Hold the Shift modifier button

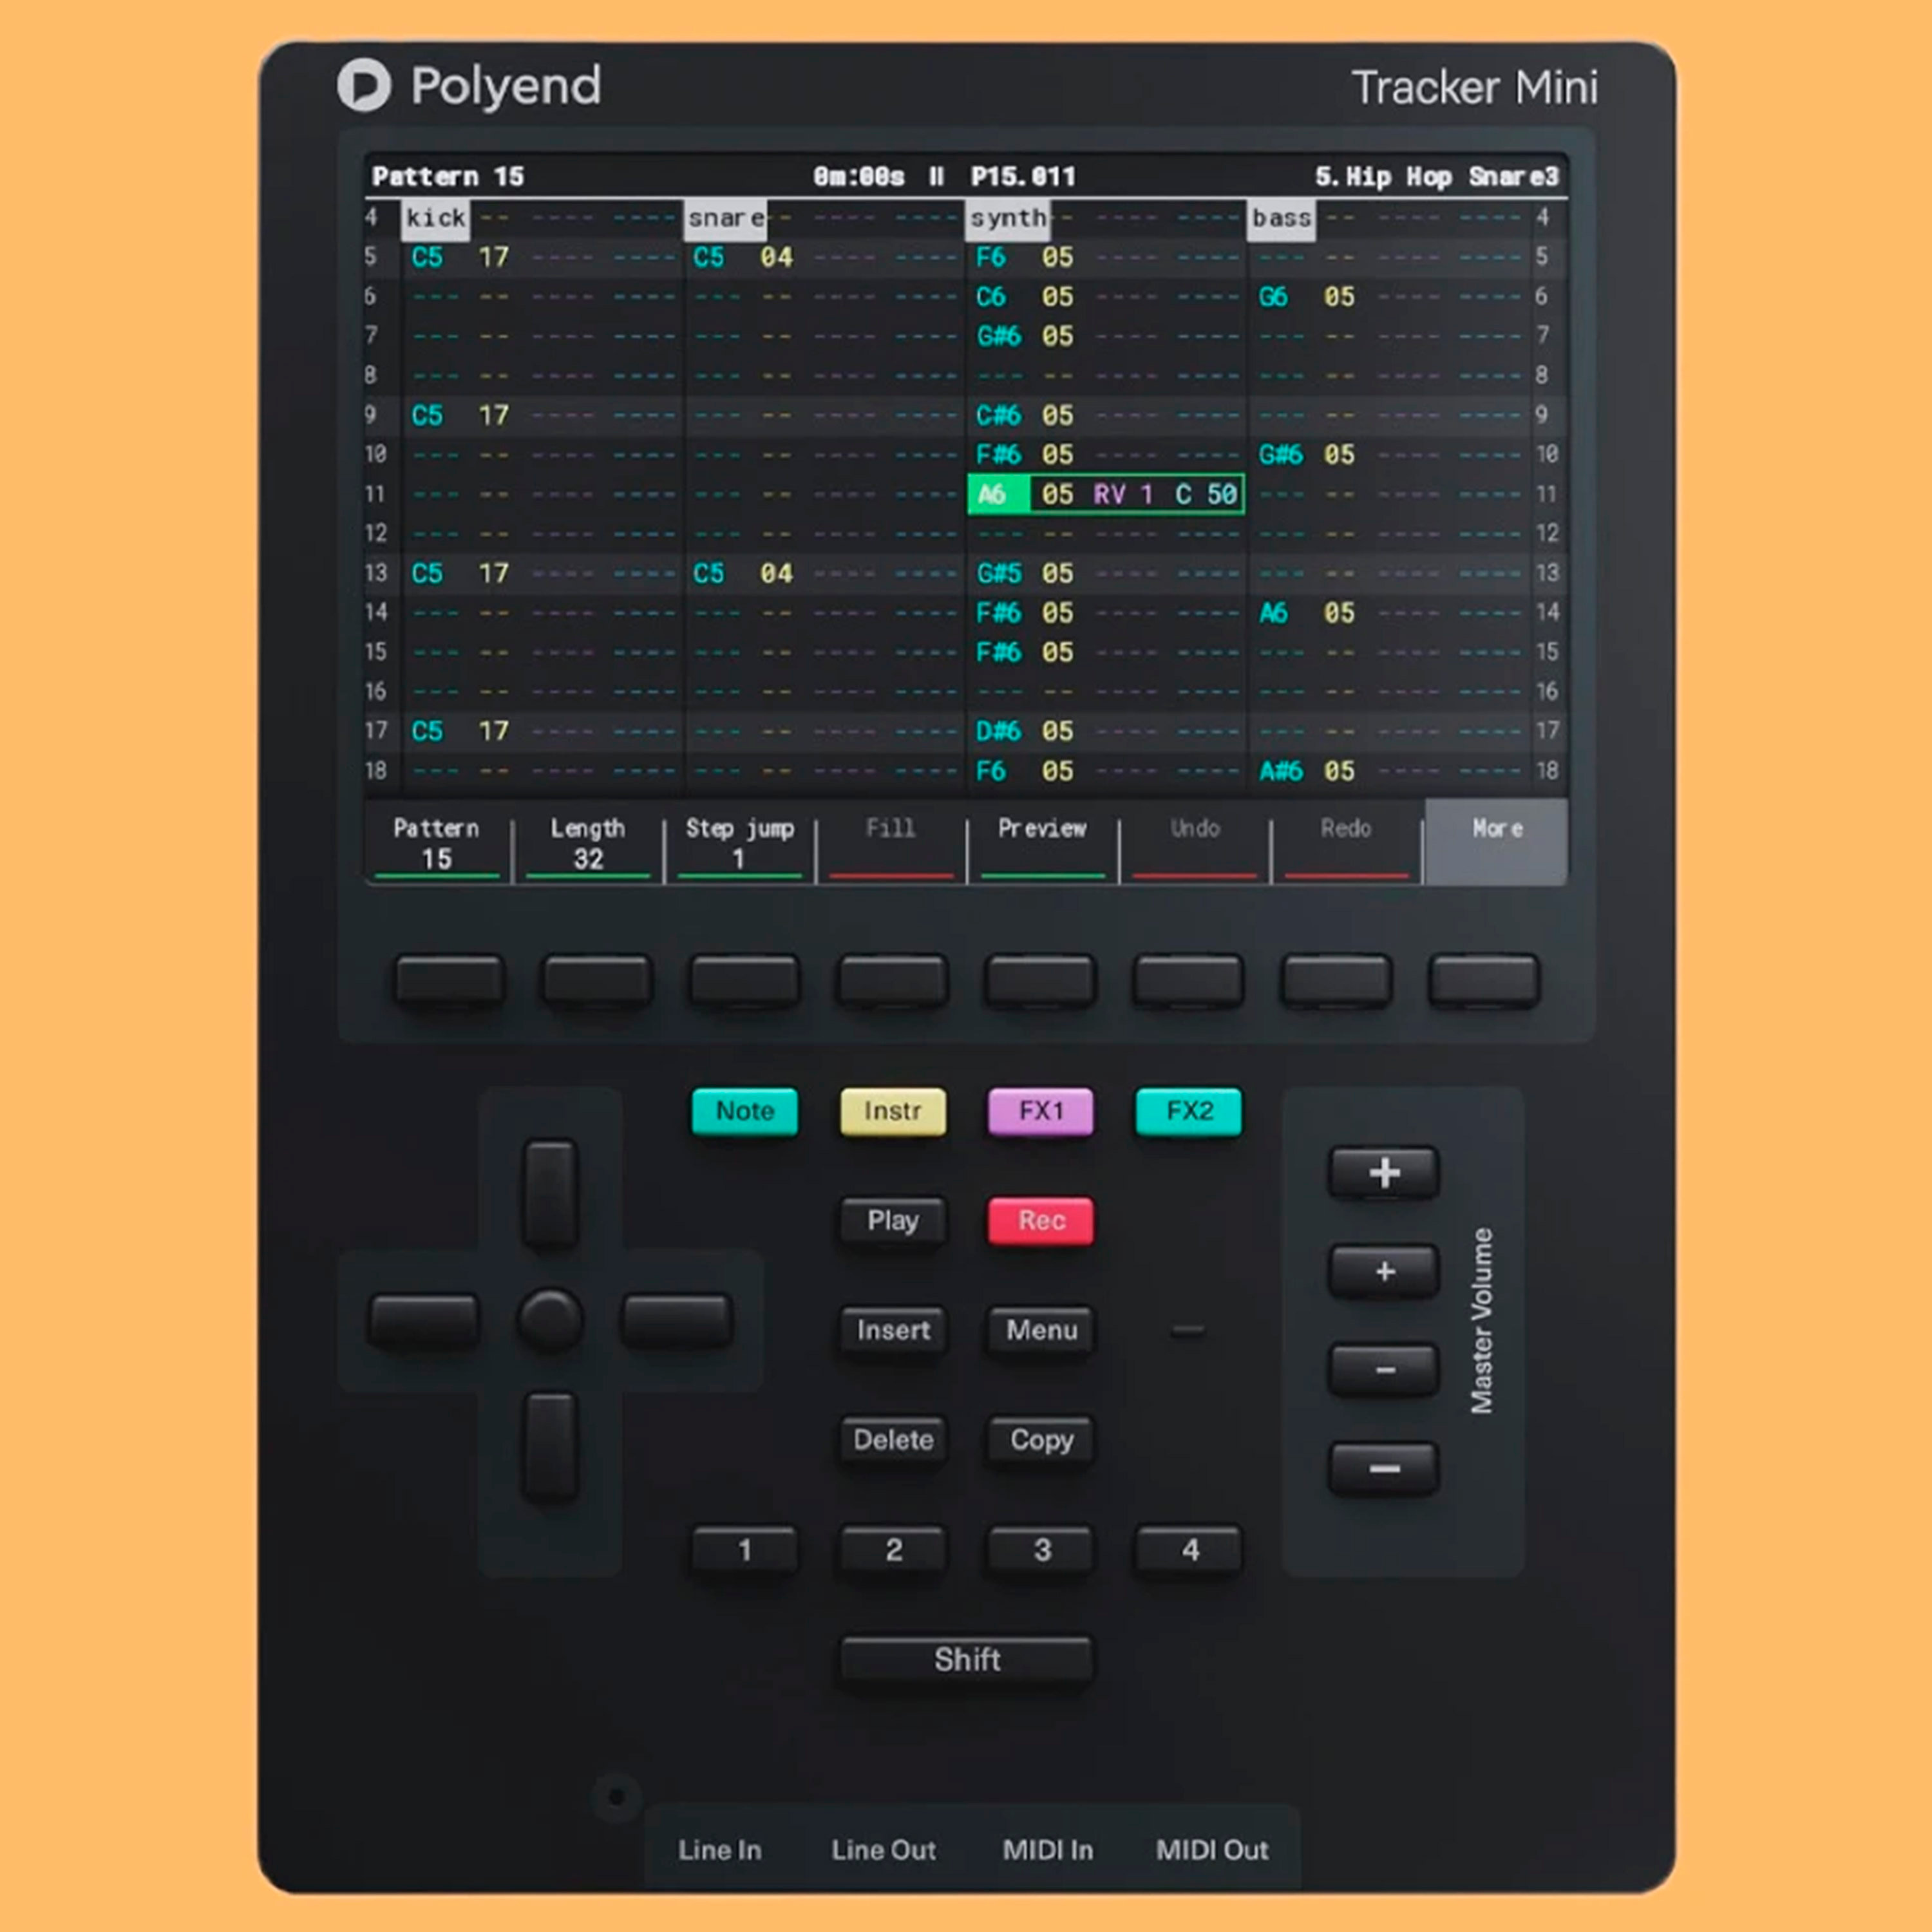[965, 1660]
